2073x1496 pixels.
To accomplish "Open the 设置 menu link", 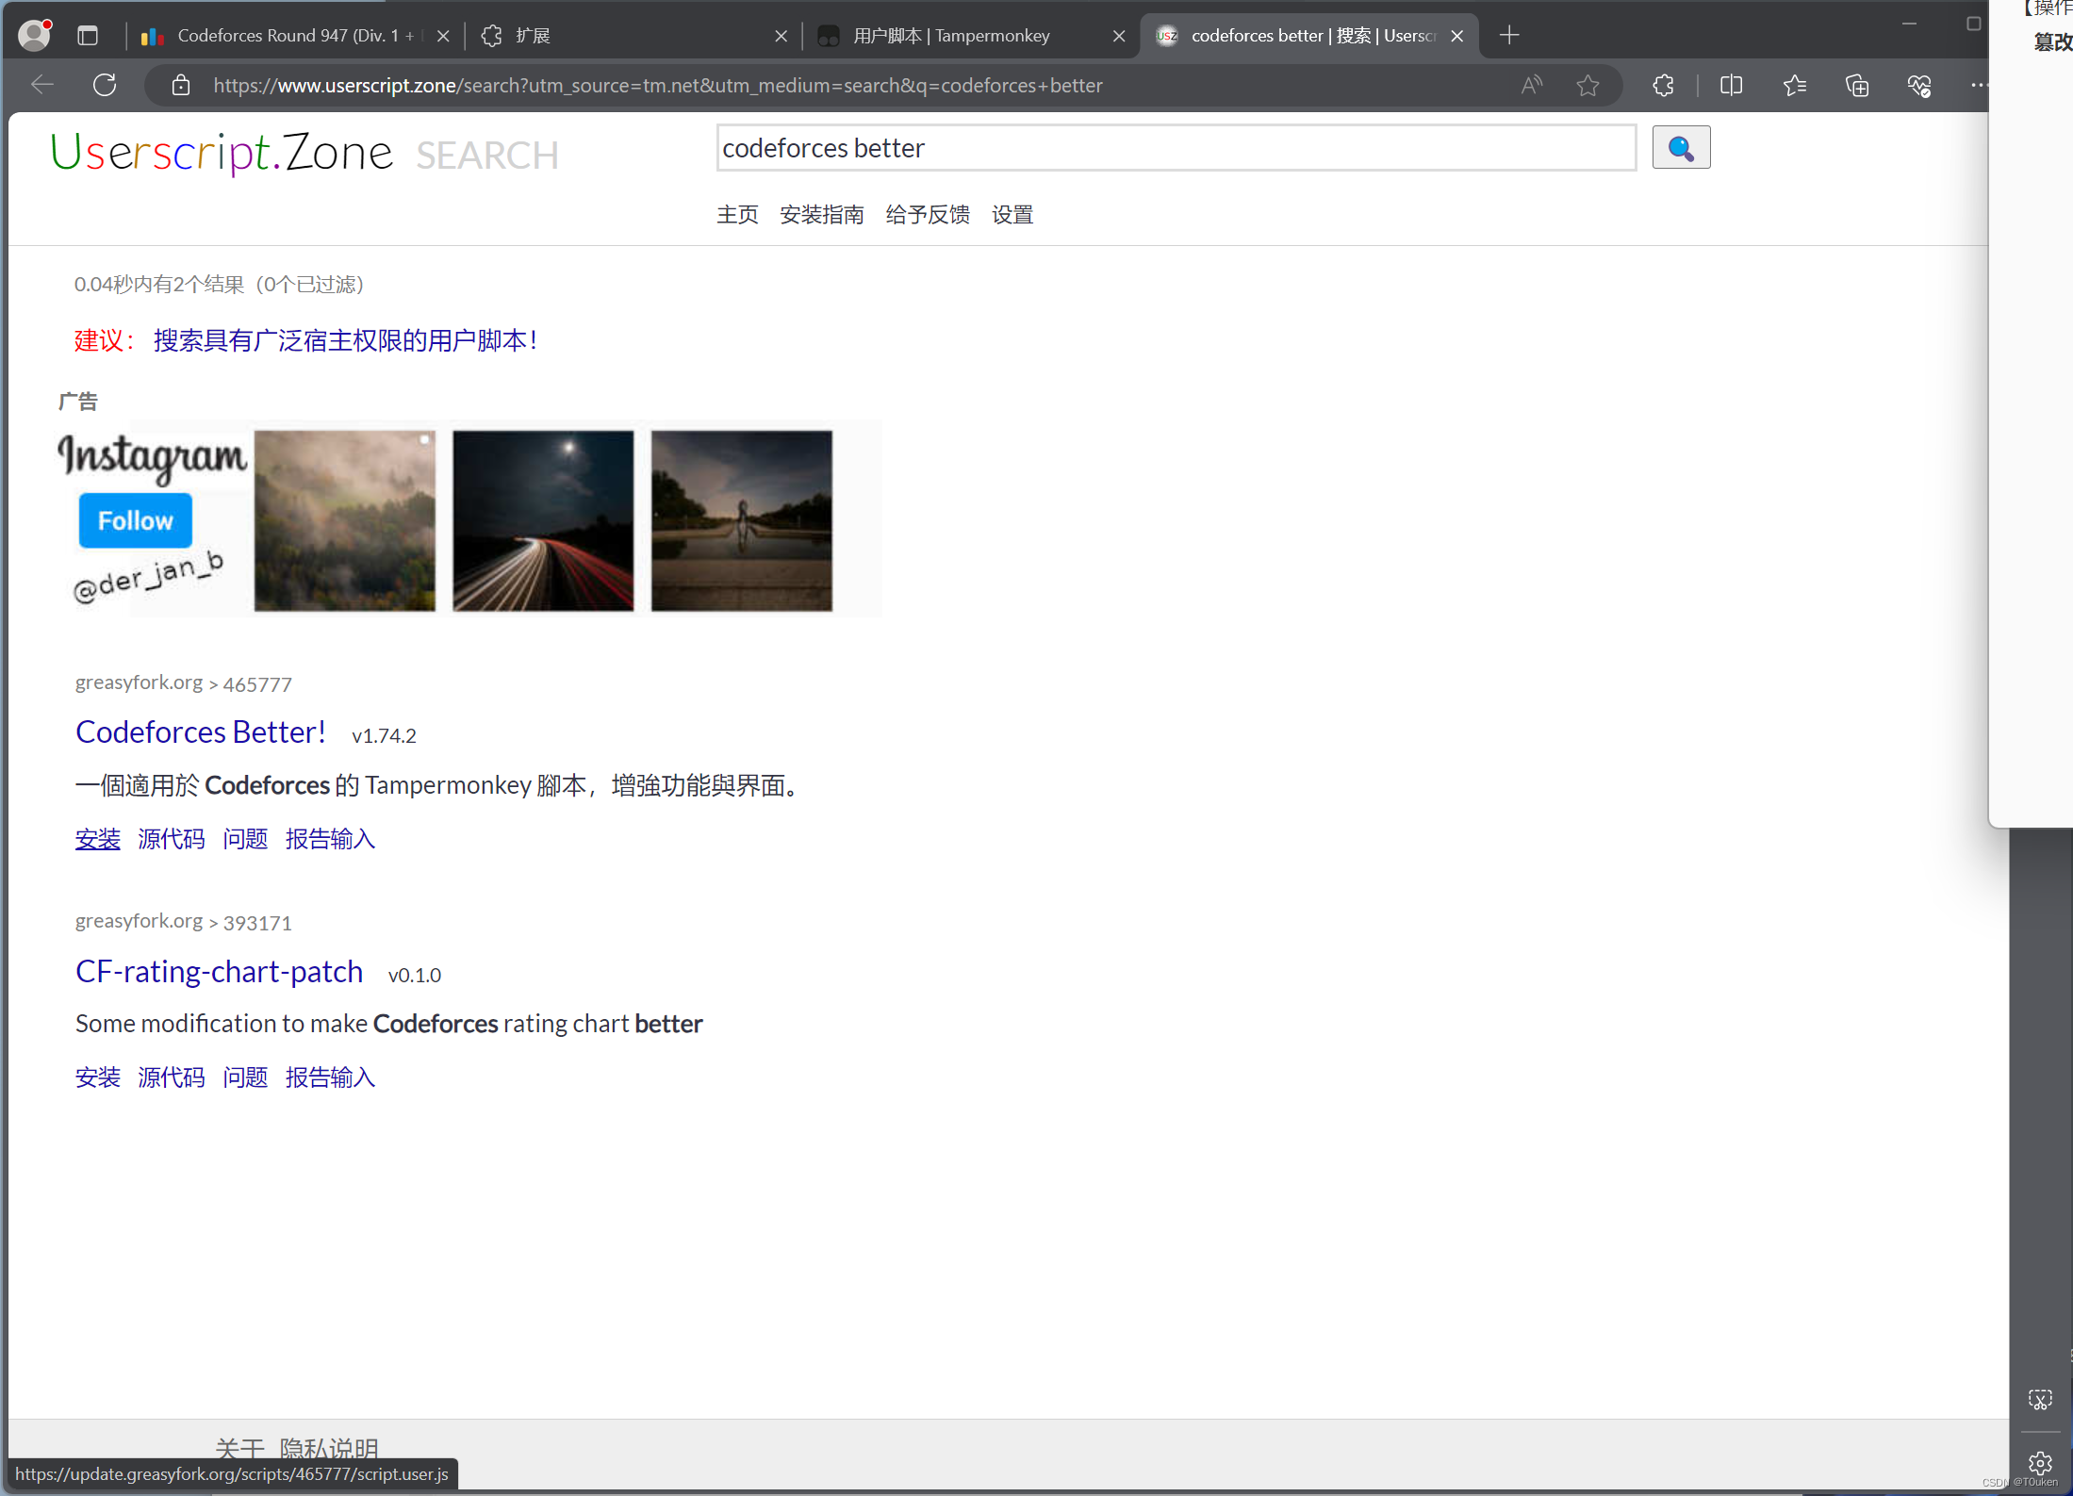I will [1012, 215].
